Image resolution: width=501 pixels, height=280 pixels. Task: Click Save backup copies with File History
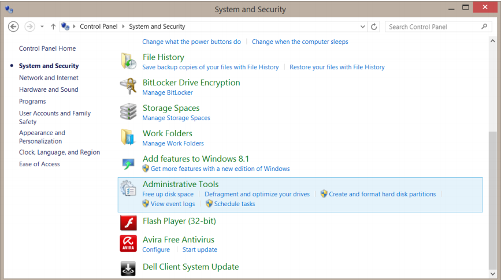210,67
